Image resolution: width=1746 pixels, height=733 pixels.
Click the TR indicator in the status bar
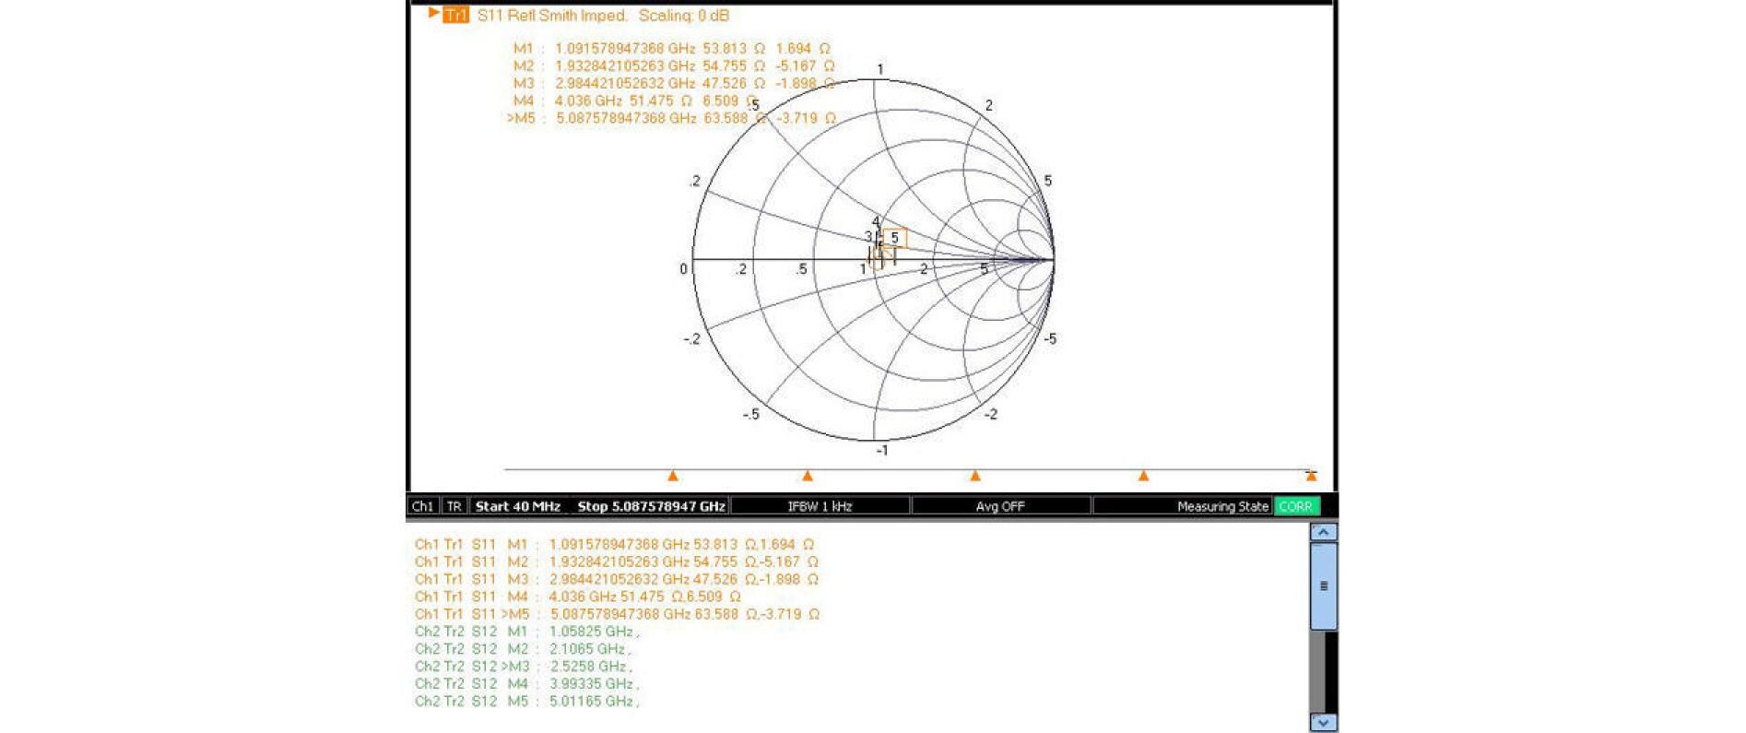coord(454,506)
